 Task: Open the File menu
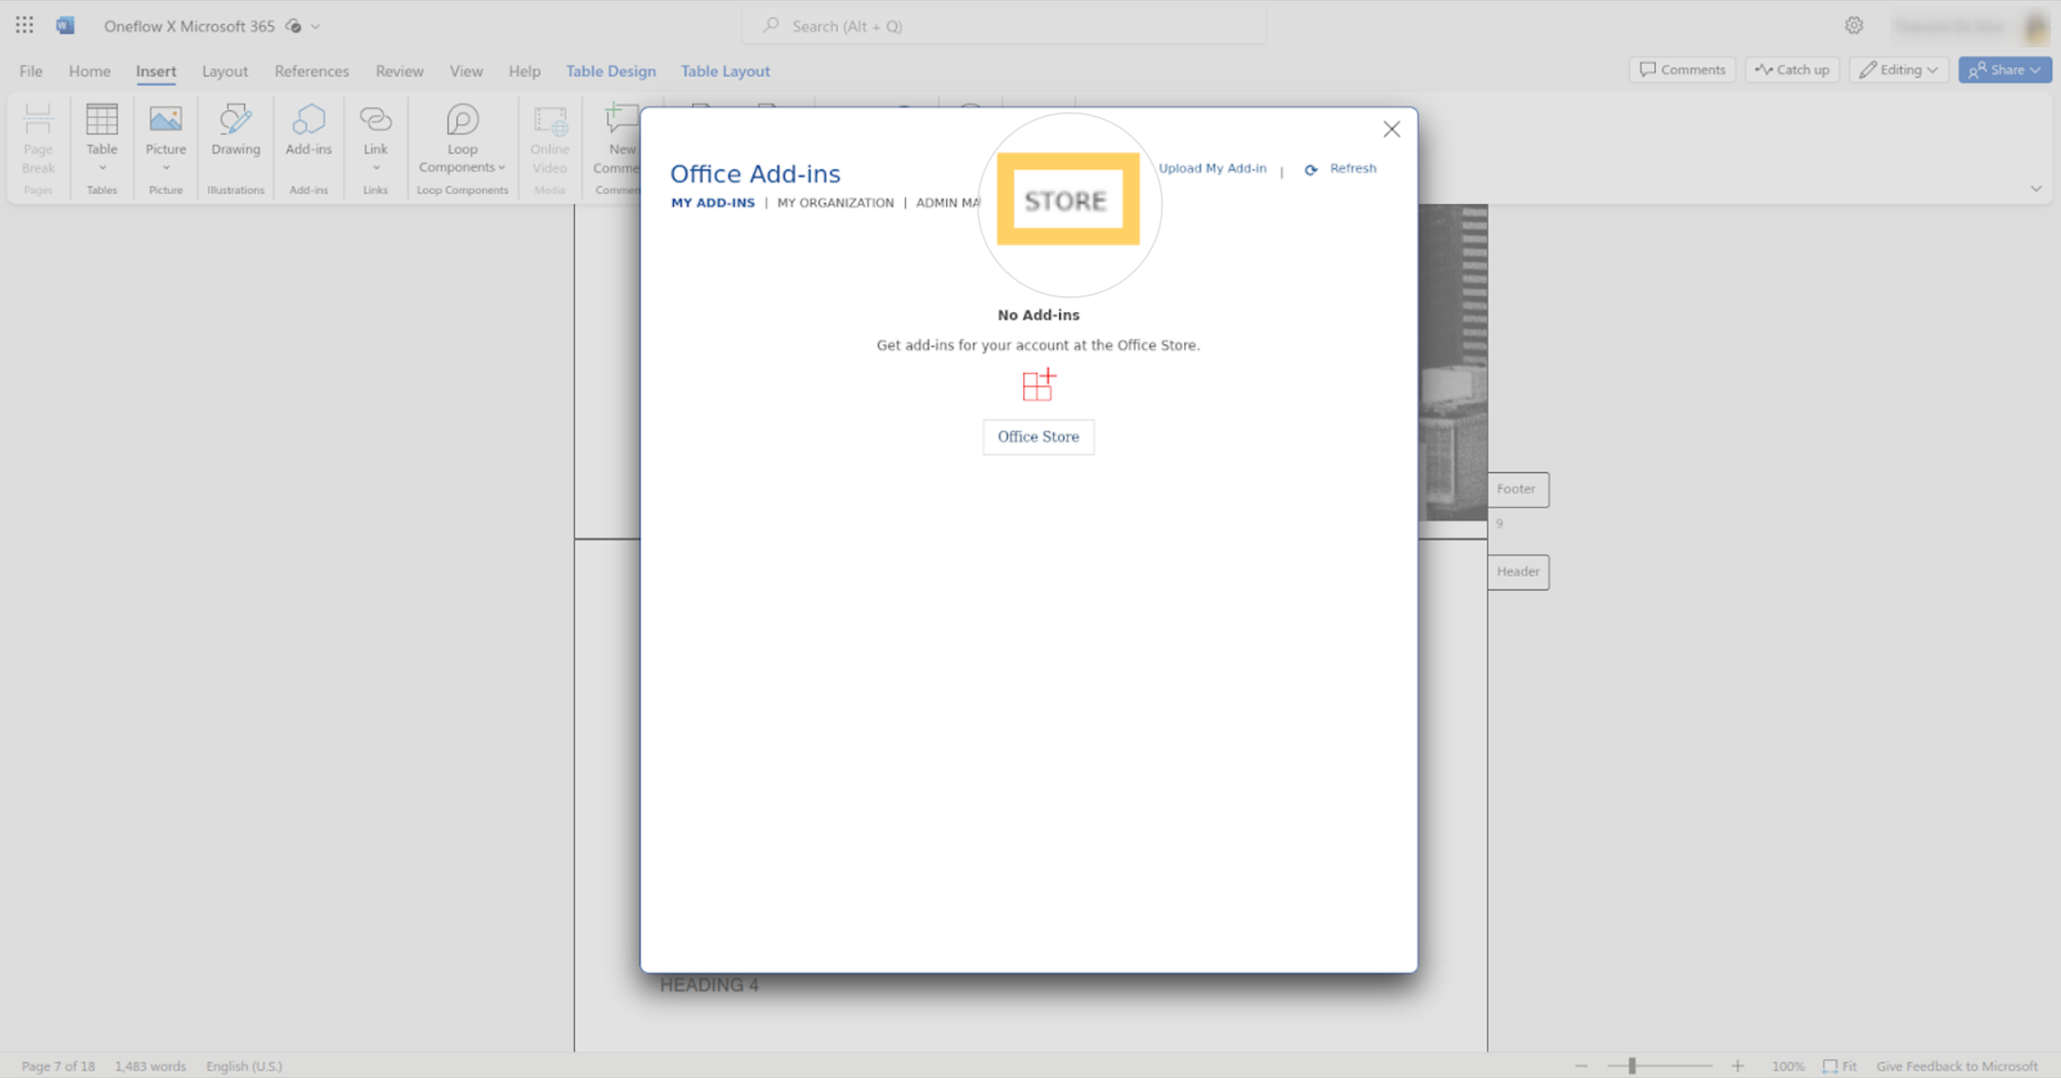coord(31,71)
